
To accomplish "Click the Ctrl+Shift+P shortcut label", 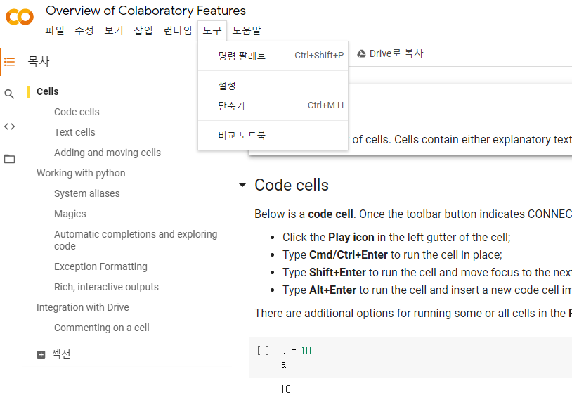I will tap(319, 56).
